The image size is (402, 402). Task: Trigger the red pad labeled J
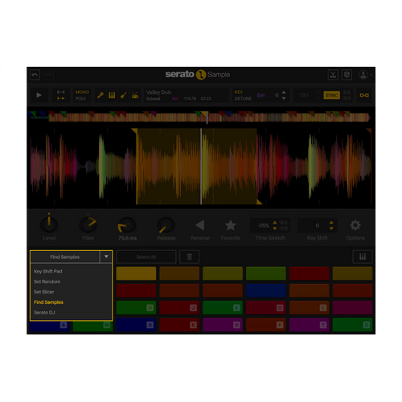pyautogui.click(x=179, y=307)
